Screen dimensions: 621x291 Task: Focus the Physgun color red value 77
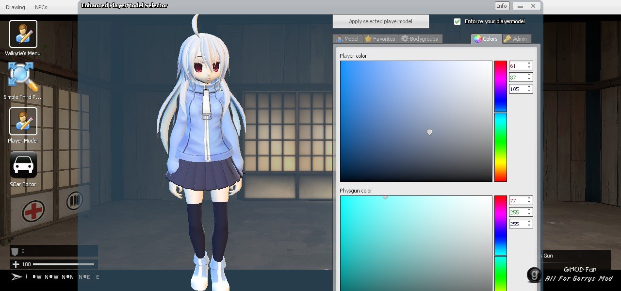click(517, 200)
